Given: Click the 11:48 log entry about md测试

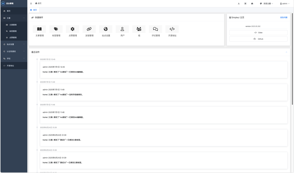Looking at the screenshot, I should point(164,115).
